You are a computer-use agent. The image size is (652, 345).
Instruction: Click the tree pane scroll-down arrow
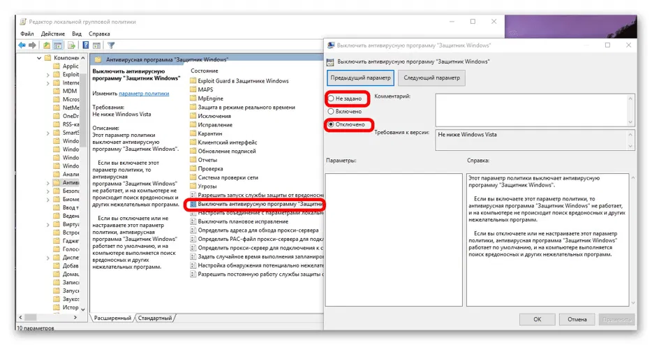(83, 309)
